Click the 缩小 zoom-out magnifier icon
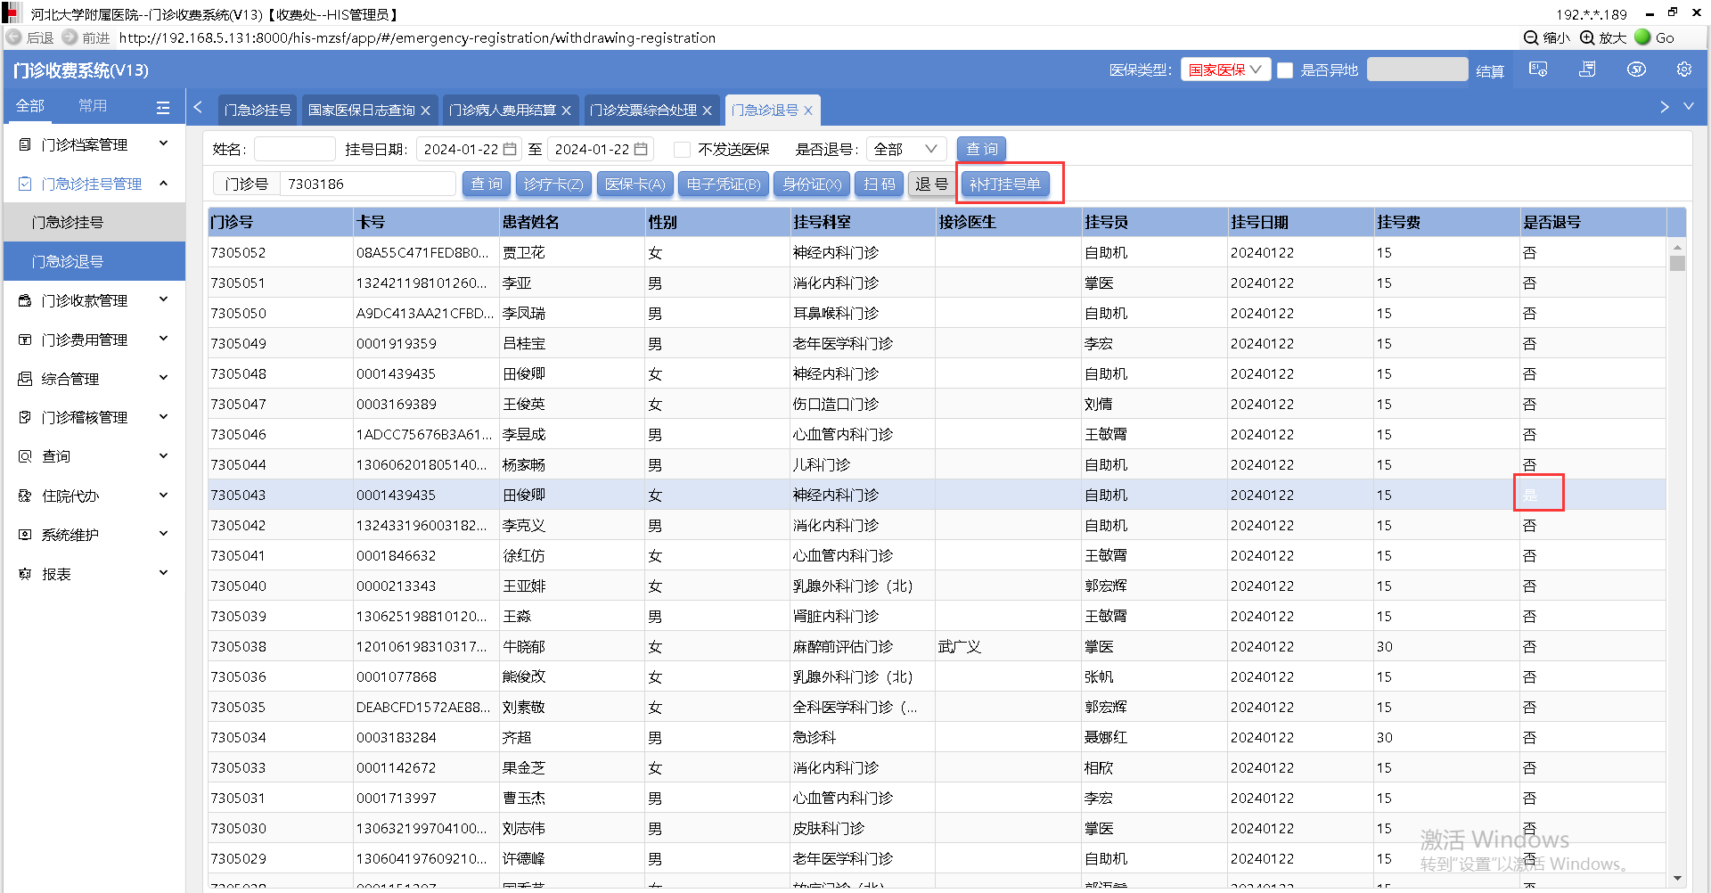This screenshot has height=893, width=1711. [1531, 37]
